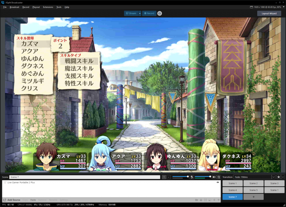Click the Add Source plus icon
Image resolution: width=286 pixels, height=207 pixels.
coord(5,200)
